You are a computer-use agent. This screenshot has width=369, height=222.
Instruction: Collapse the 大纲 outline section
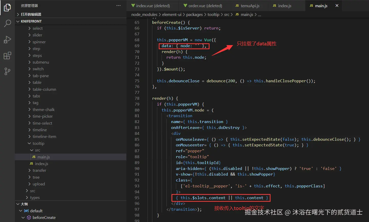(71, 204)
